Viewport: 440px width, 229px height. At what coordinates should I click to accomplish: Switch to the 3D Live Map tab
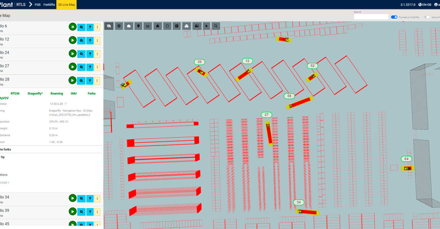[x=67, y=5]
